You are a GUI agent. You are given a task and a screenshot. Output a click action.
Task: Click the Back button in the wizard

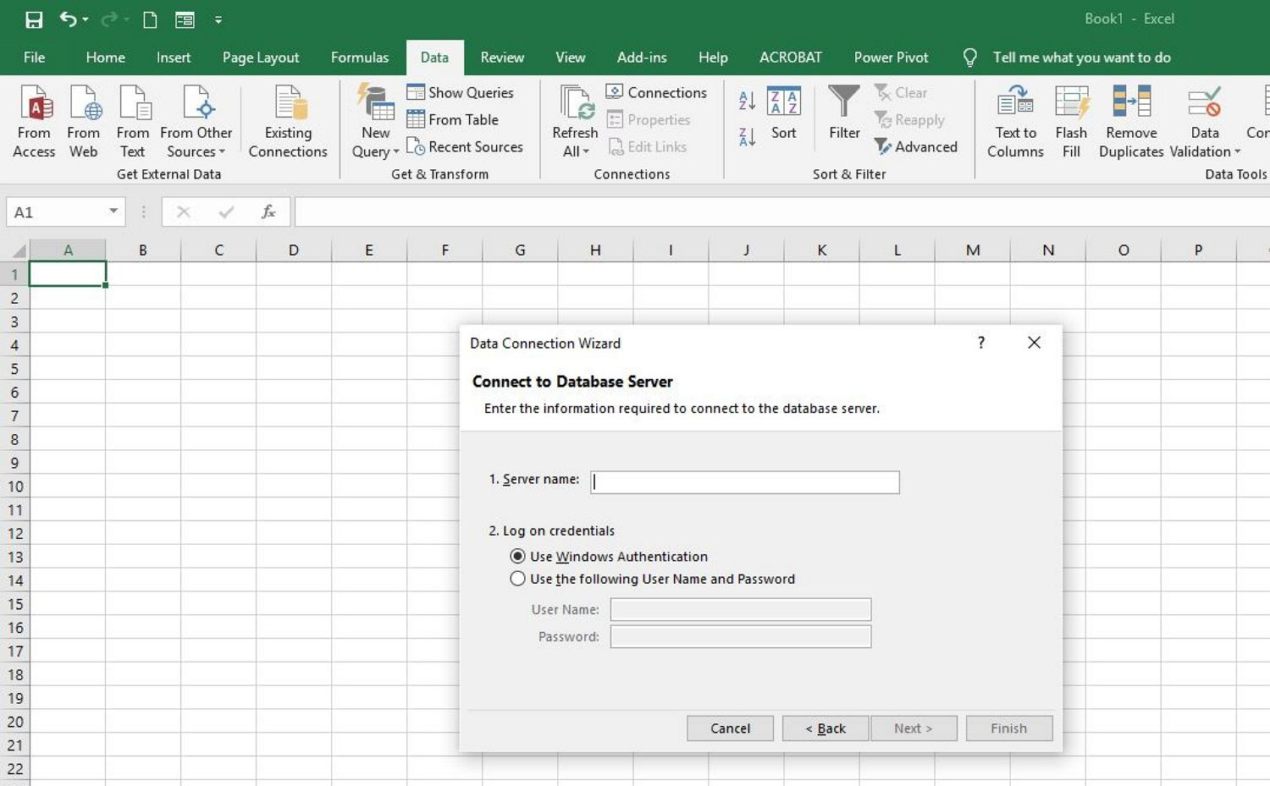tap(825, 728)
